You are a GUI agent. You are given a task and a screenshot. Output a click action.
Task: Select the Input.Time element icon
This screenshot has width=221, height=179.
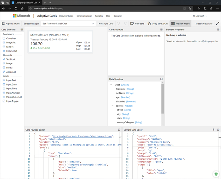4,89
